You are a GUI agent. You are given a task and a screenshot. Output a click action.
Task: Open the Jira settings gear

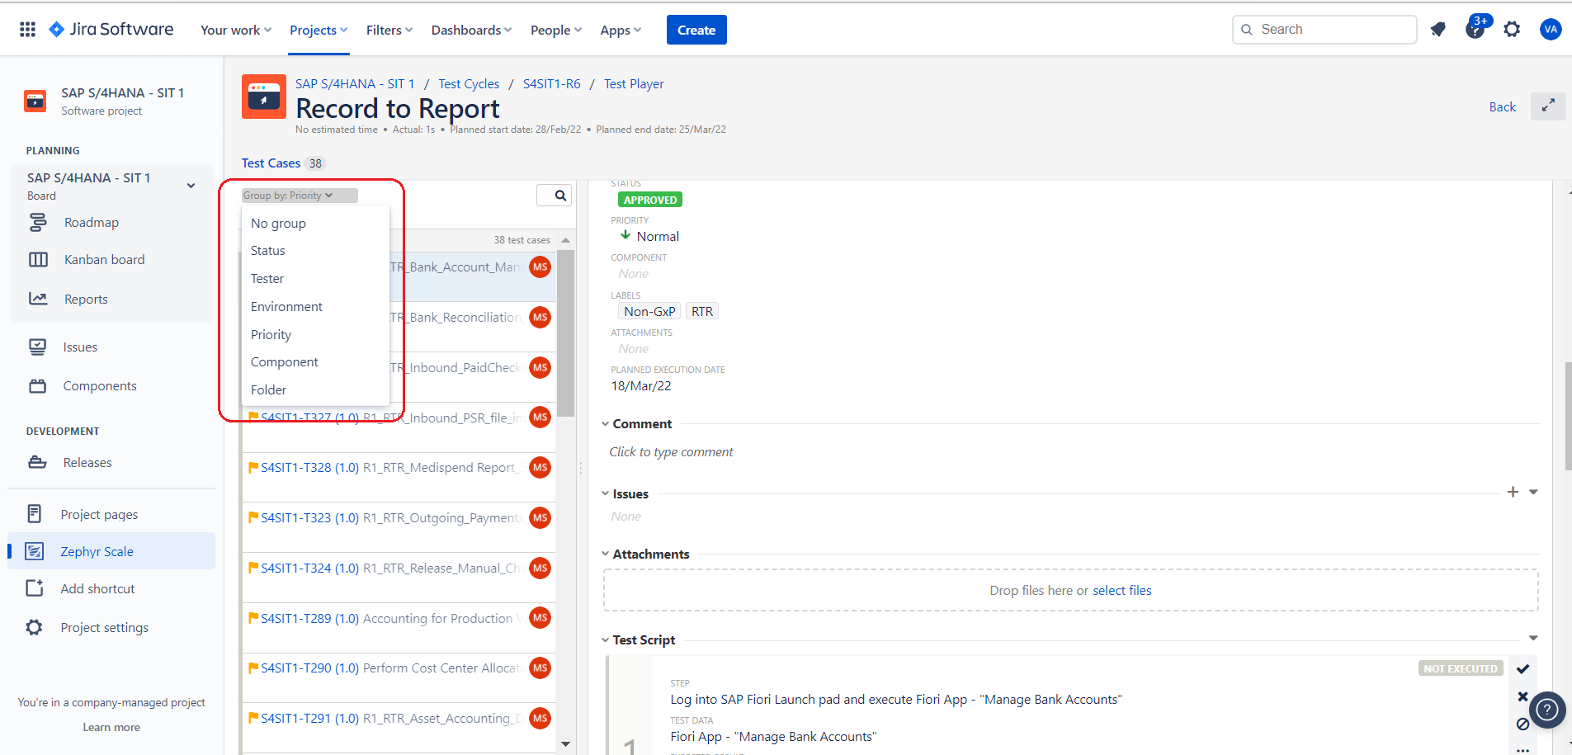point(1513,29)
